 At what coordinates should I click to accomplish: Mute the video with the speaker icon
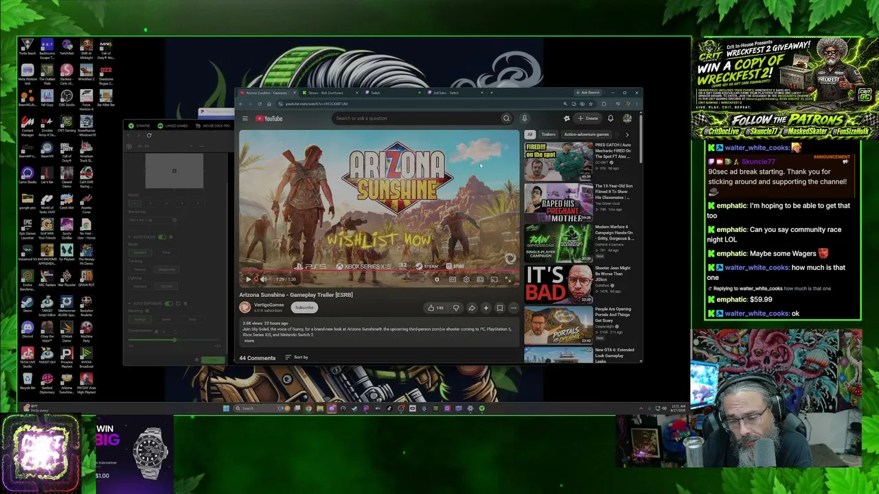click(263, 279)
